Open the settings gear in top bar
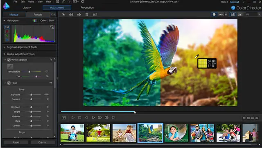This screenshot has height=148, width=262. (x=83, y=2)
